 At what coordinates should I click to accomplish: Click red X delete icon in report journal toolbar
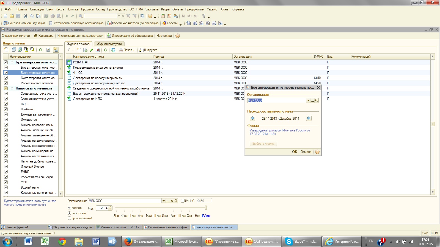[98, 50]
